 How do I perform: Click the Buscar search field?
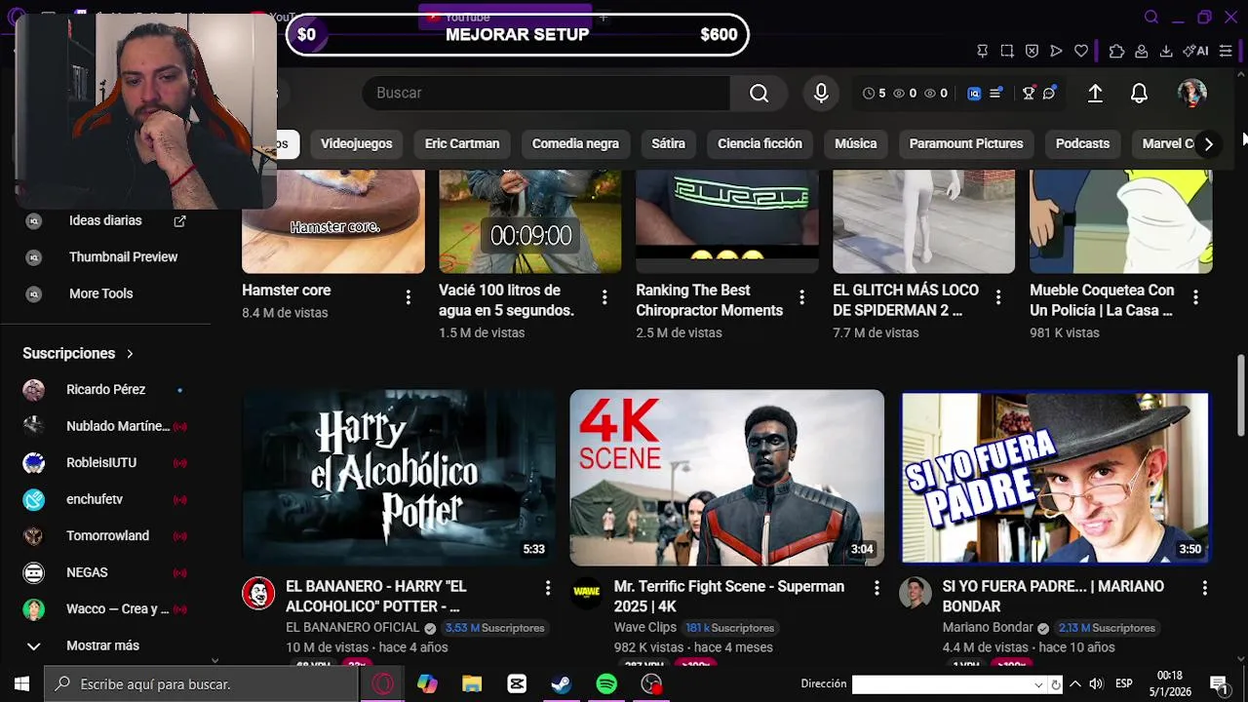(546, 93)
